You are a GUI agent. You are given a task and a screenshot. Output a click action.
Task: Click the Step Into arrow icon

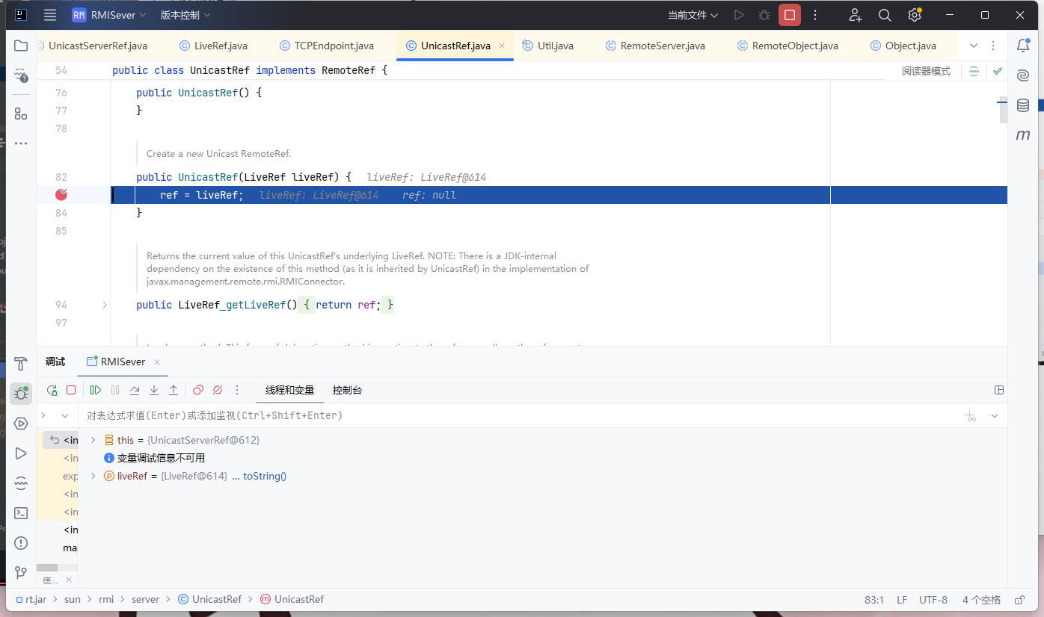click(154, 390)
